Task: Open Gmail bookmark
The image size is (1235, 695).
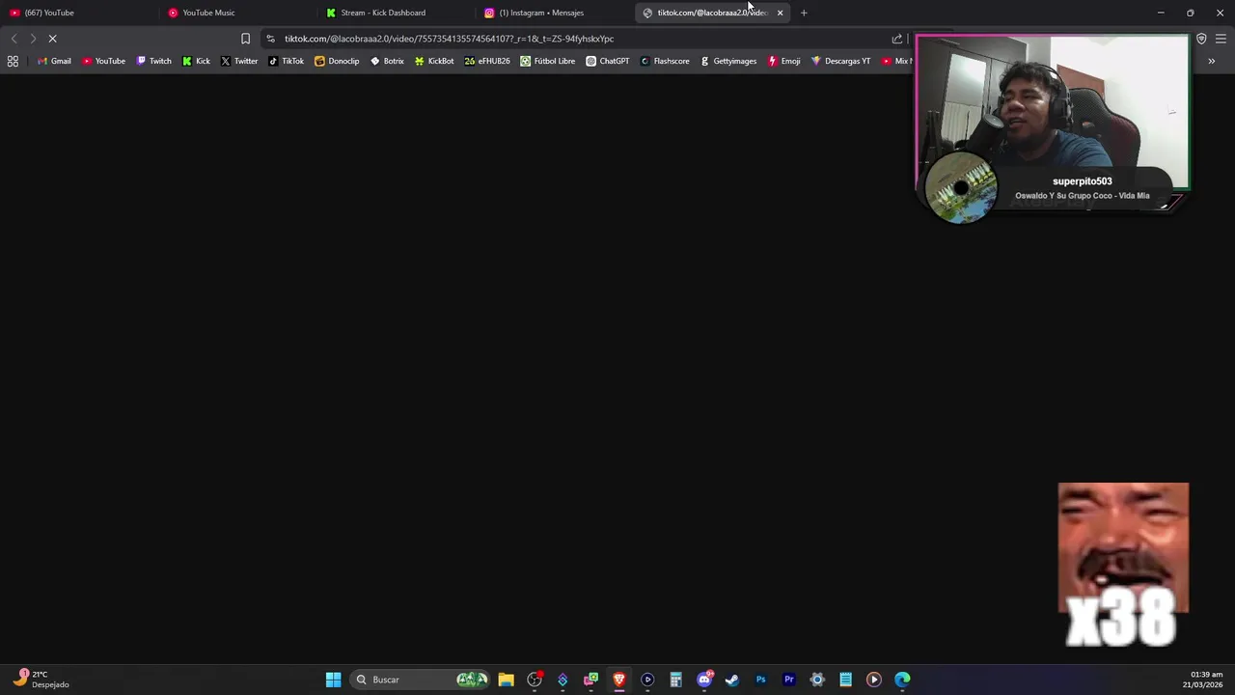Action: click(x=54, y=61)
